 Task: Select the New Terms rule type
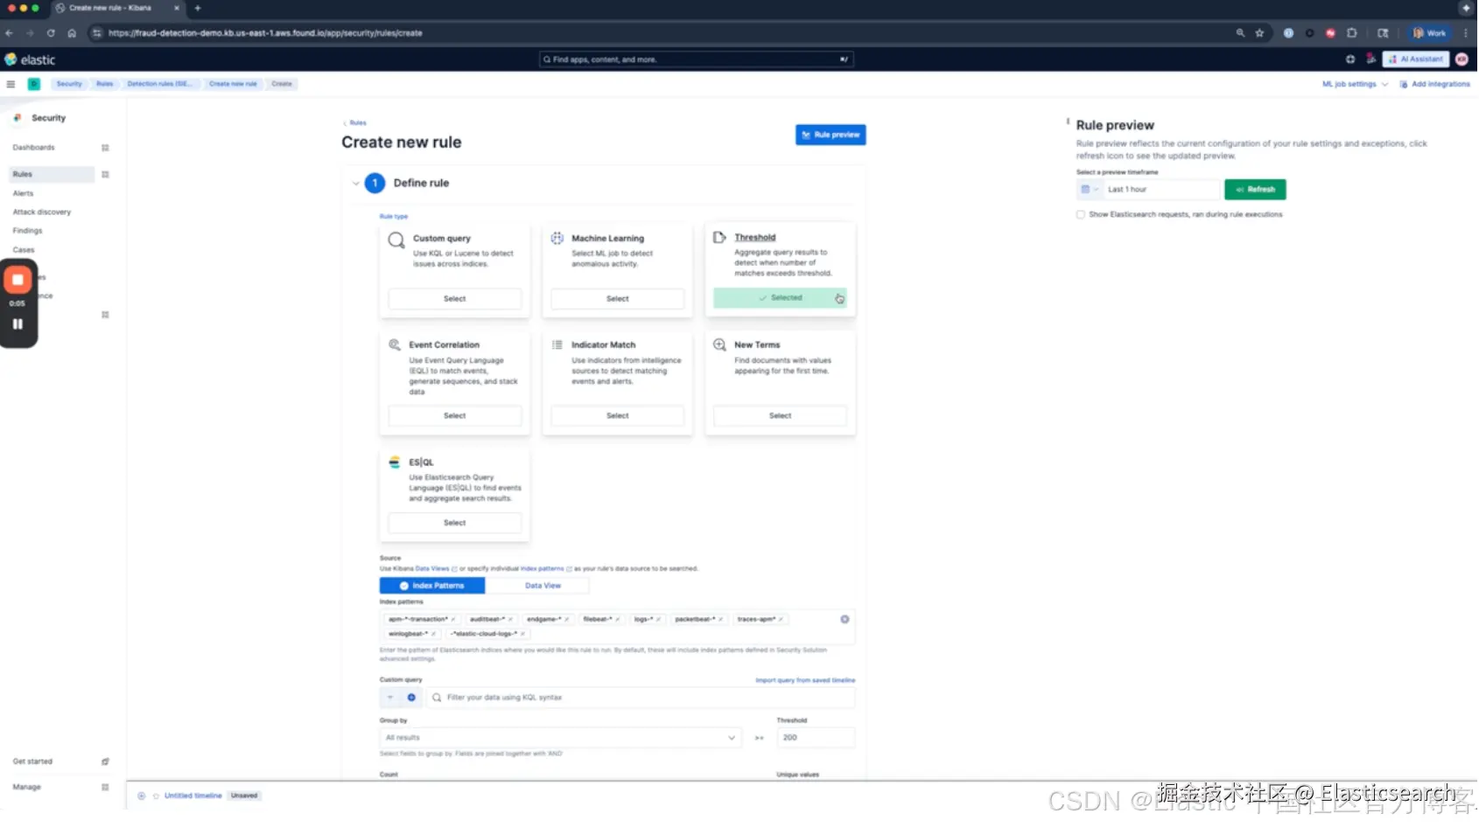tap(781, 416)
